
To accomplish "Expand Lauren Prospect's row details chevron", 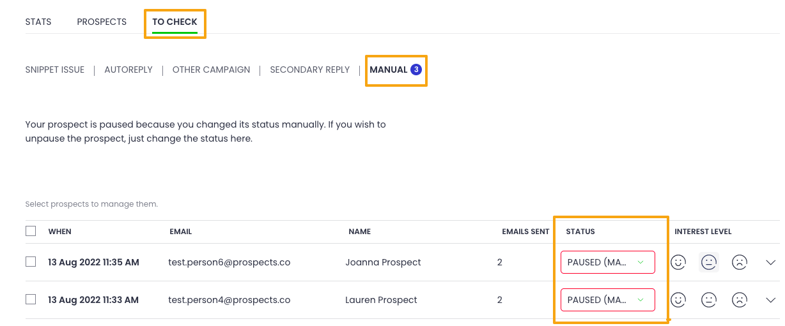I will pos(770,300).
